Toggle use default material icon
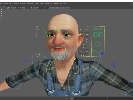This screenshot has height=100, width=133. point(10,8)
